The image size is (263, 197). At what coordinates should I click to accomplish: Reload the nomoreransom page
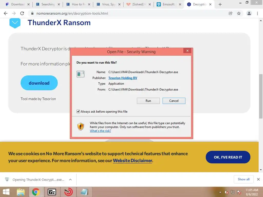(22, 13)
